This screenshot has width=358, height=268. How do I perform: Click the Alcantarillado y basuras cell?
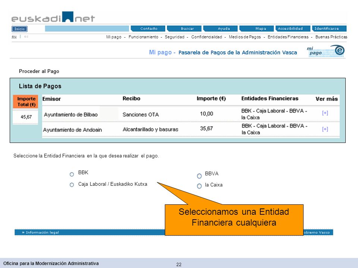click(150, 130)
